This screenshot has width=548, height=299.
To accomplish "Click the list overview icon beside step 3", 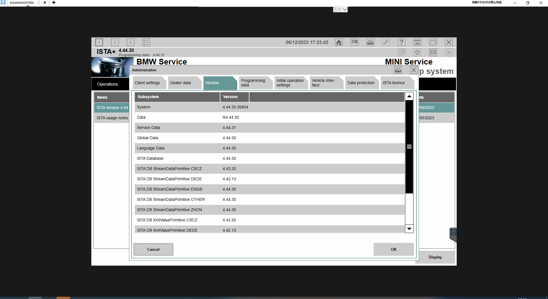I will (146, 43).
